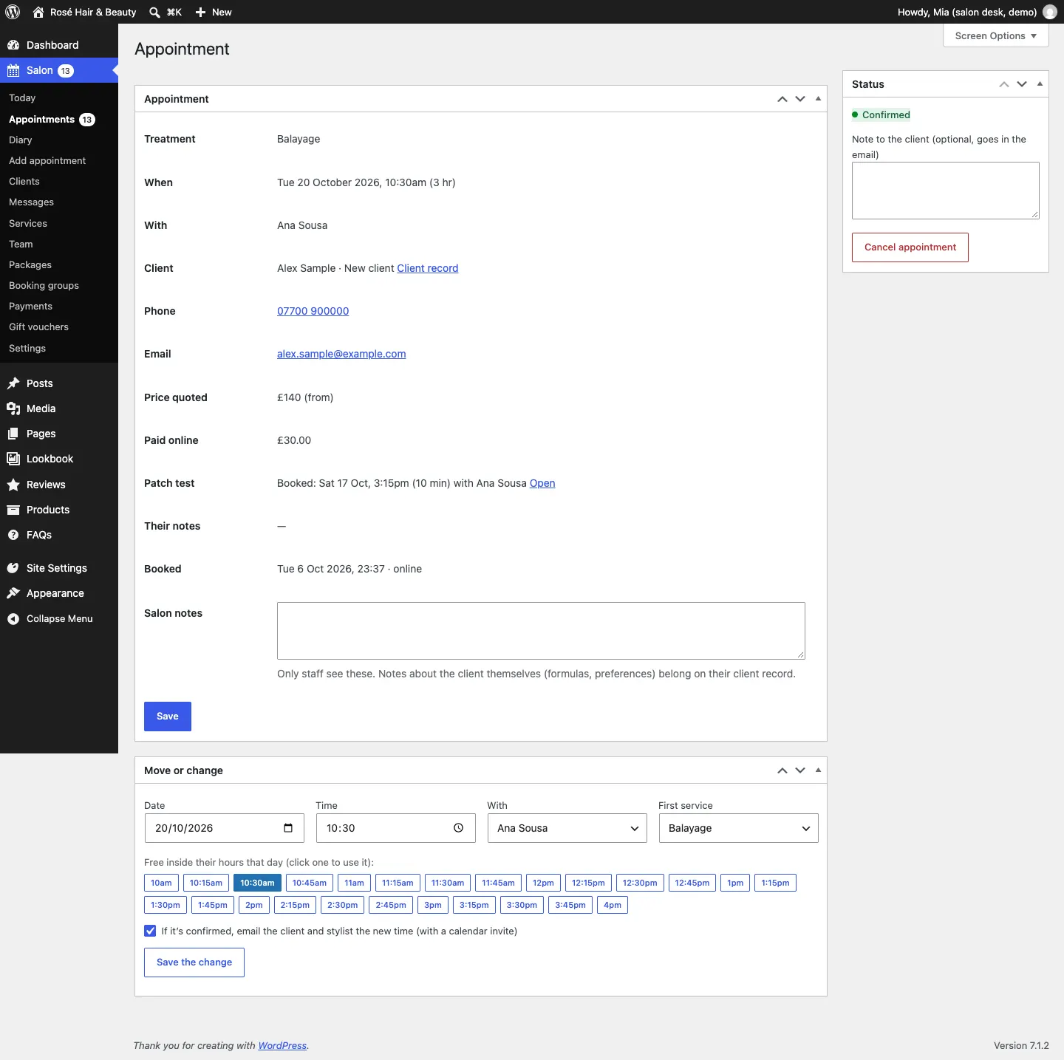This screenshot has height=1060, width=1064.
Task: Click the Cancel appointment button
Action: pos(910,247)
